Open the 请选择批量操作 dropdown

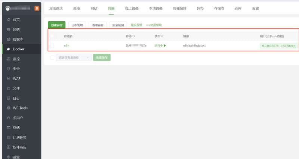point(74,57)
